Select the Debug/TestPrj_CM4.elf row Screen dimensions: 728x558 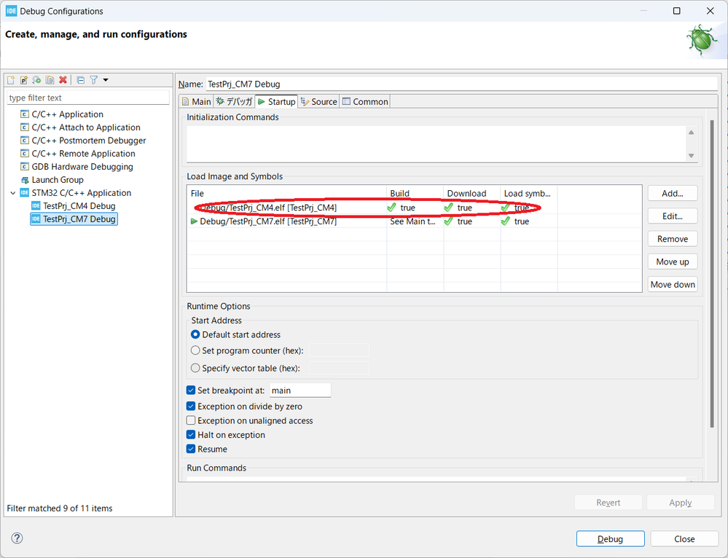[414, 208]
